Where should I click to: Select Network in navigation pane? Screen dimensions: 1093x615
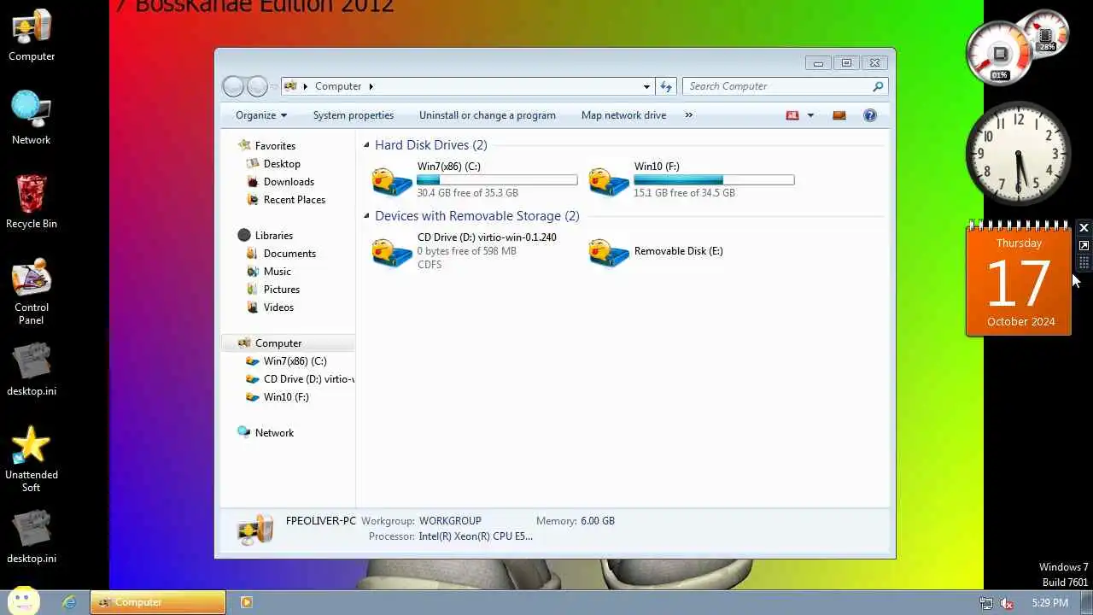pos(274,433)
